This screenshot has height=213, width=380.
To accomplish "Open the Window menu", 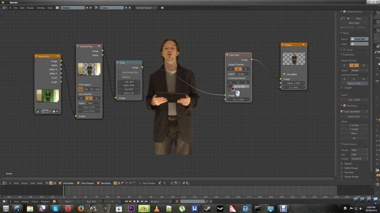I will (x=41, y=8).
